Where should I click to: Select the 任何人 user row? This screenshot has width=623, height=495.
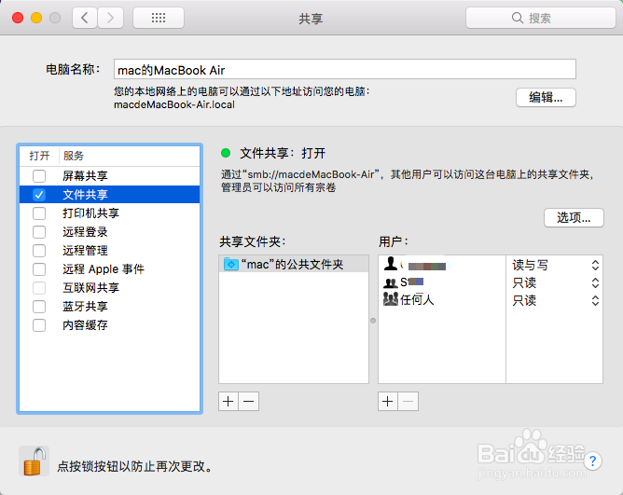click(442, 299)
